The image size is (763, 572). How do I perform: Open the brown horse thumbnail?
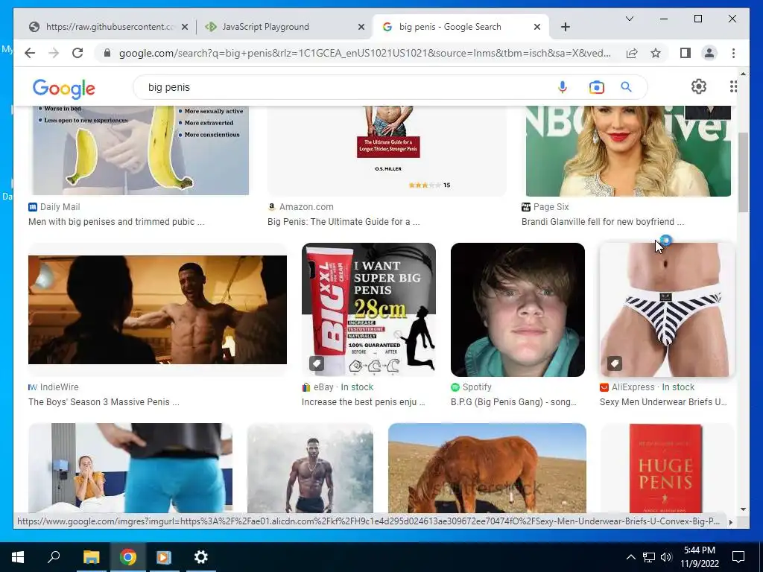click(487, 468)
